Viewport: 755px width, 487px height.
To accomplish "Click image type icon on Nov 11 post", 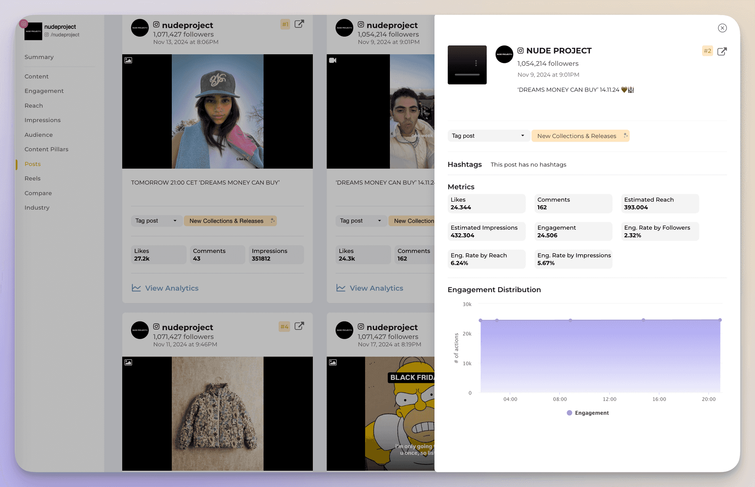I will (128, 363).
